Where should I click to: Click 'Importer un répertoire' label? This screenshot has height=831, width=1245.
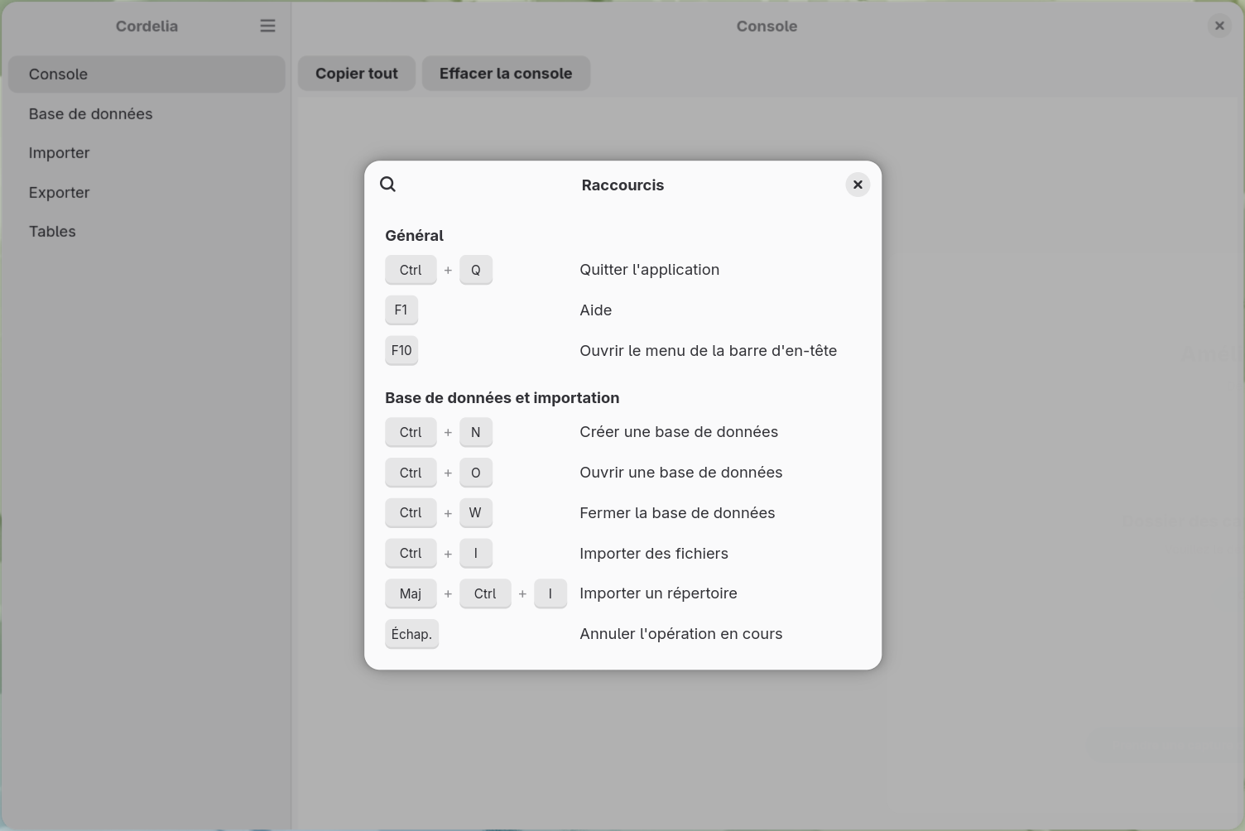[658, 593]
